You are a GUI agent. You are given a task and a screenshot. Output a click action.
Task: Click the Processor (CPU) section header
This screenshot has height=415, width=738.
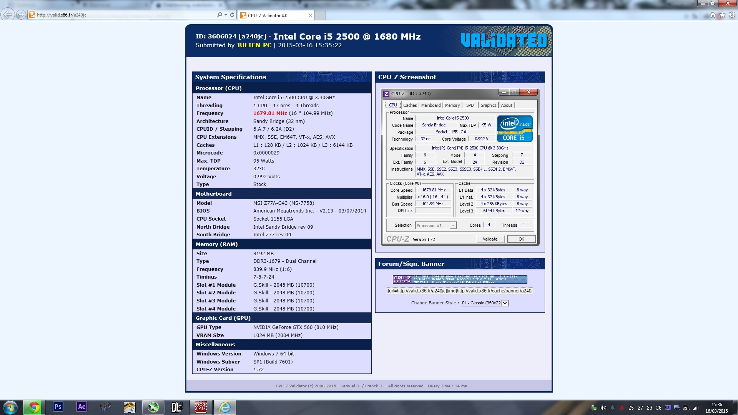click(x=282, y=88)
